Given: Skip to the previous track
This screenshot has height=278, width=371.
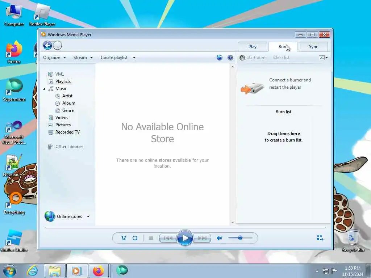Looking at the screenshot, I should 168,238.
